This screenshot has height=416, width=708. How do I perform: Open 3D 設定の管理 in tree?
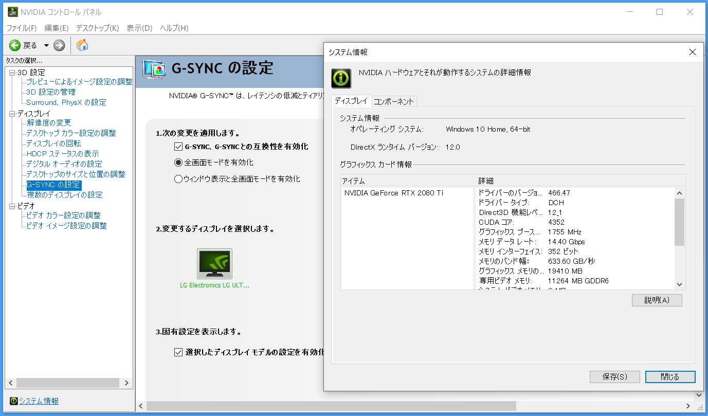51,92
